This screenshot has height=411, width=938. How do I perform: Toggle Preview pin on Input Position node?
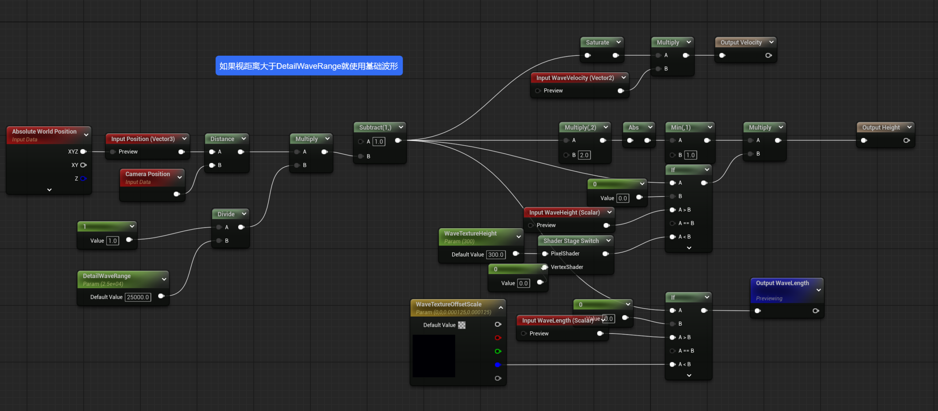(x=113, y=152)
